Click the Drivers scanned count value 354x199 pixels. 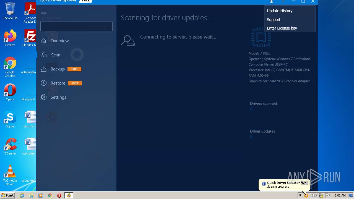click(x=251, y=109)
